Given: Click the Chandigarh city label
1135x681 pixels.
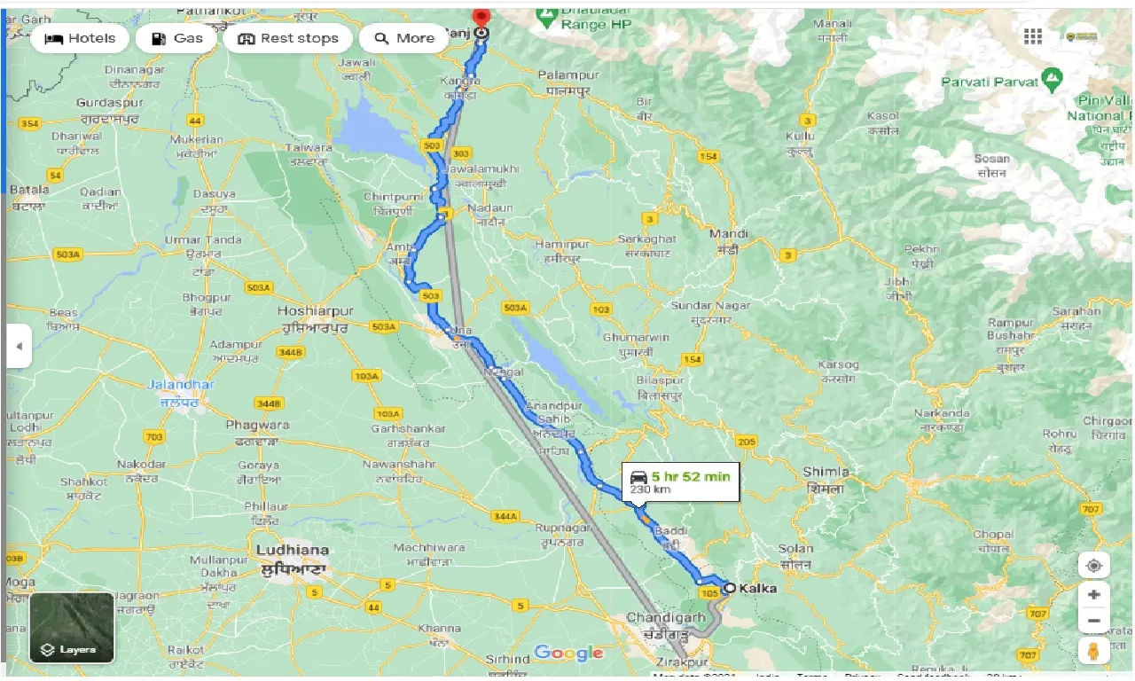Looking at the screenshot, I should coord(665,617).
